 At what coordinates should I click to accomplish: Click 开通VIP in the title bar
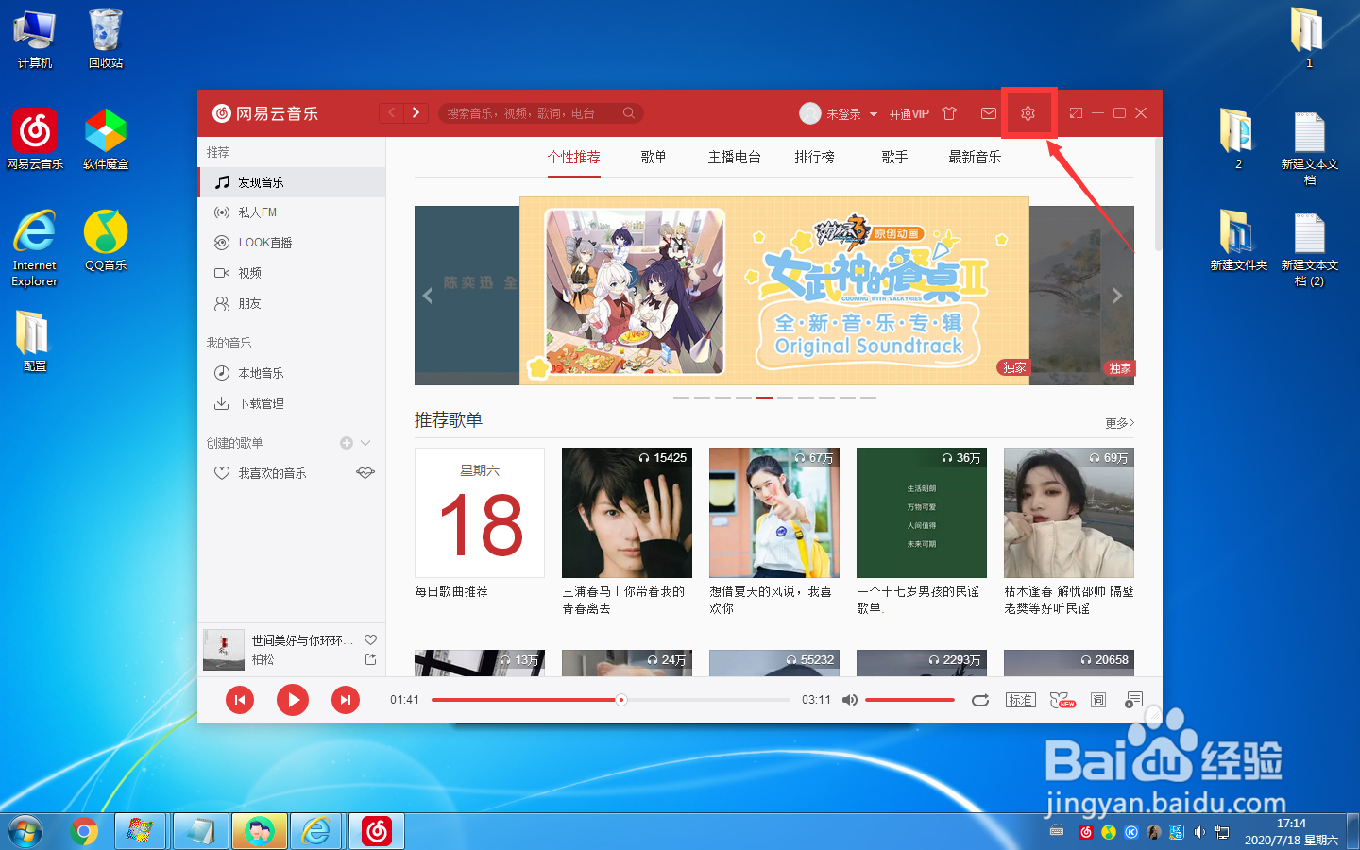click(908, 113)
